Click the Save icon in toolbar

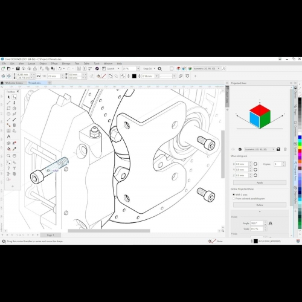pyautogui.click(x=18, y=69)
